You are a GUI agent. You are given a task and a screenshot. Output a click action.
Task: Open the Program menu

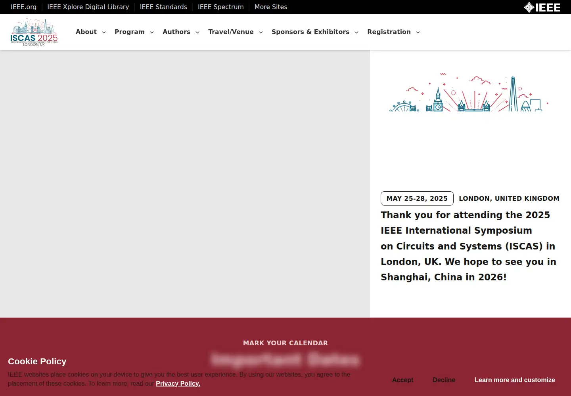(130, 32)
